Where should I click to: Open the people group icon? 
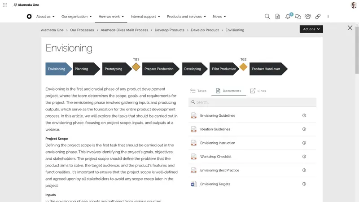[308, 17]
